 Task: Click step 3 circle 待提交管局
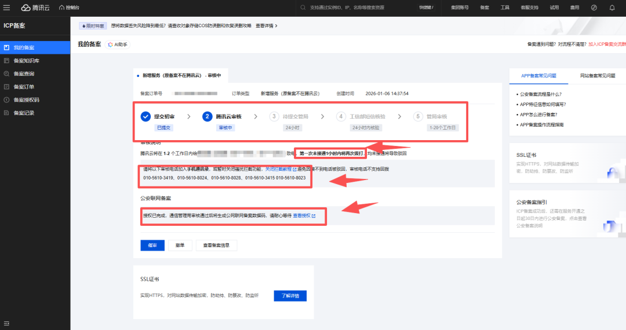tap(274, 116)
